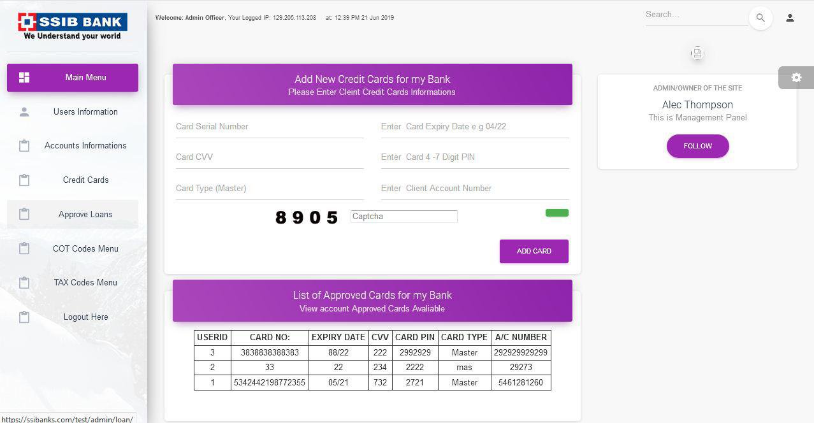Click the printer icon above the admin panel
The width and height of the screenshot is (814, 423).
[697, 53]
